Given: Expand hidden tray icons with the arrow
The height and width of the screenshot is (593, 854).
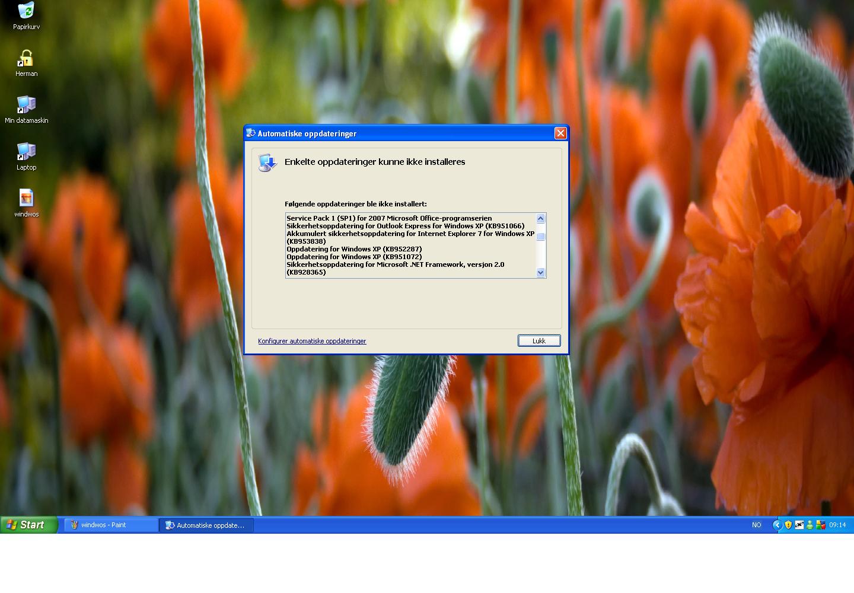Looking at the screenshot, I should click(777, 525).
